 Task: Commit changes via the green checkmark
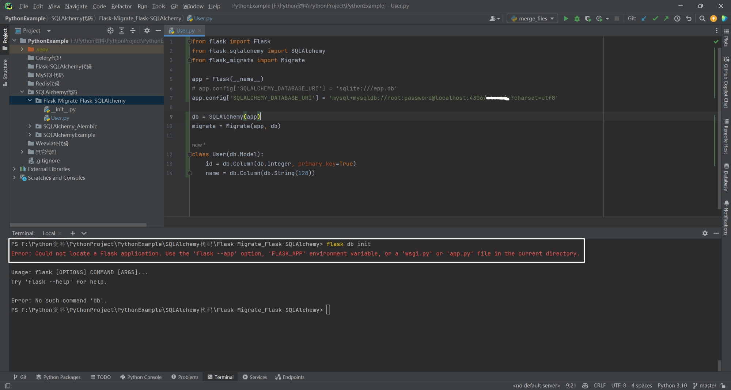click(x=655, y=18)
